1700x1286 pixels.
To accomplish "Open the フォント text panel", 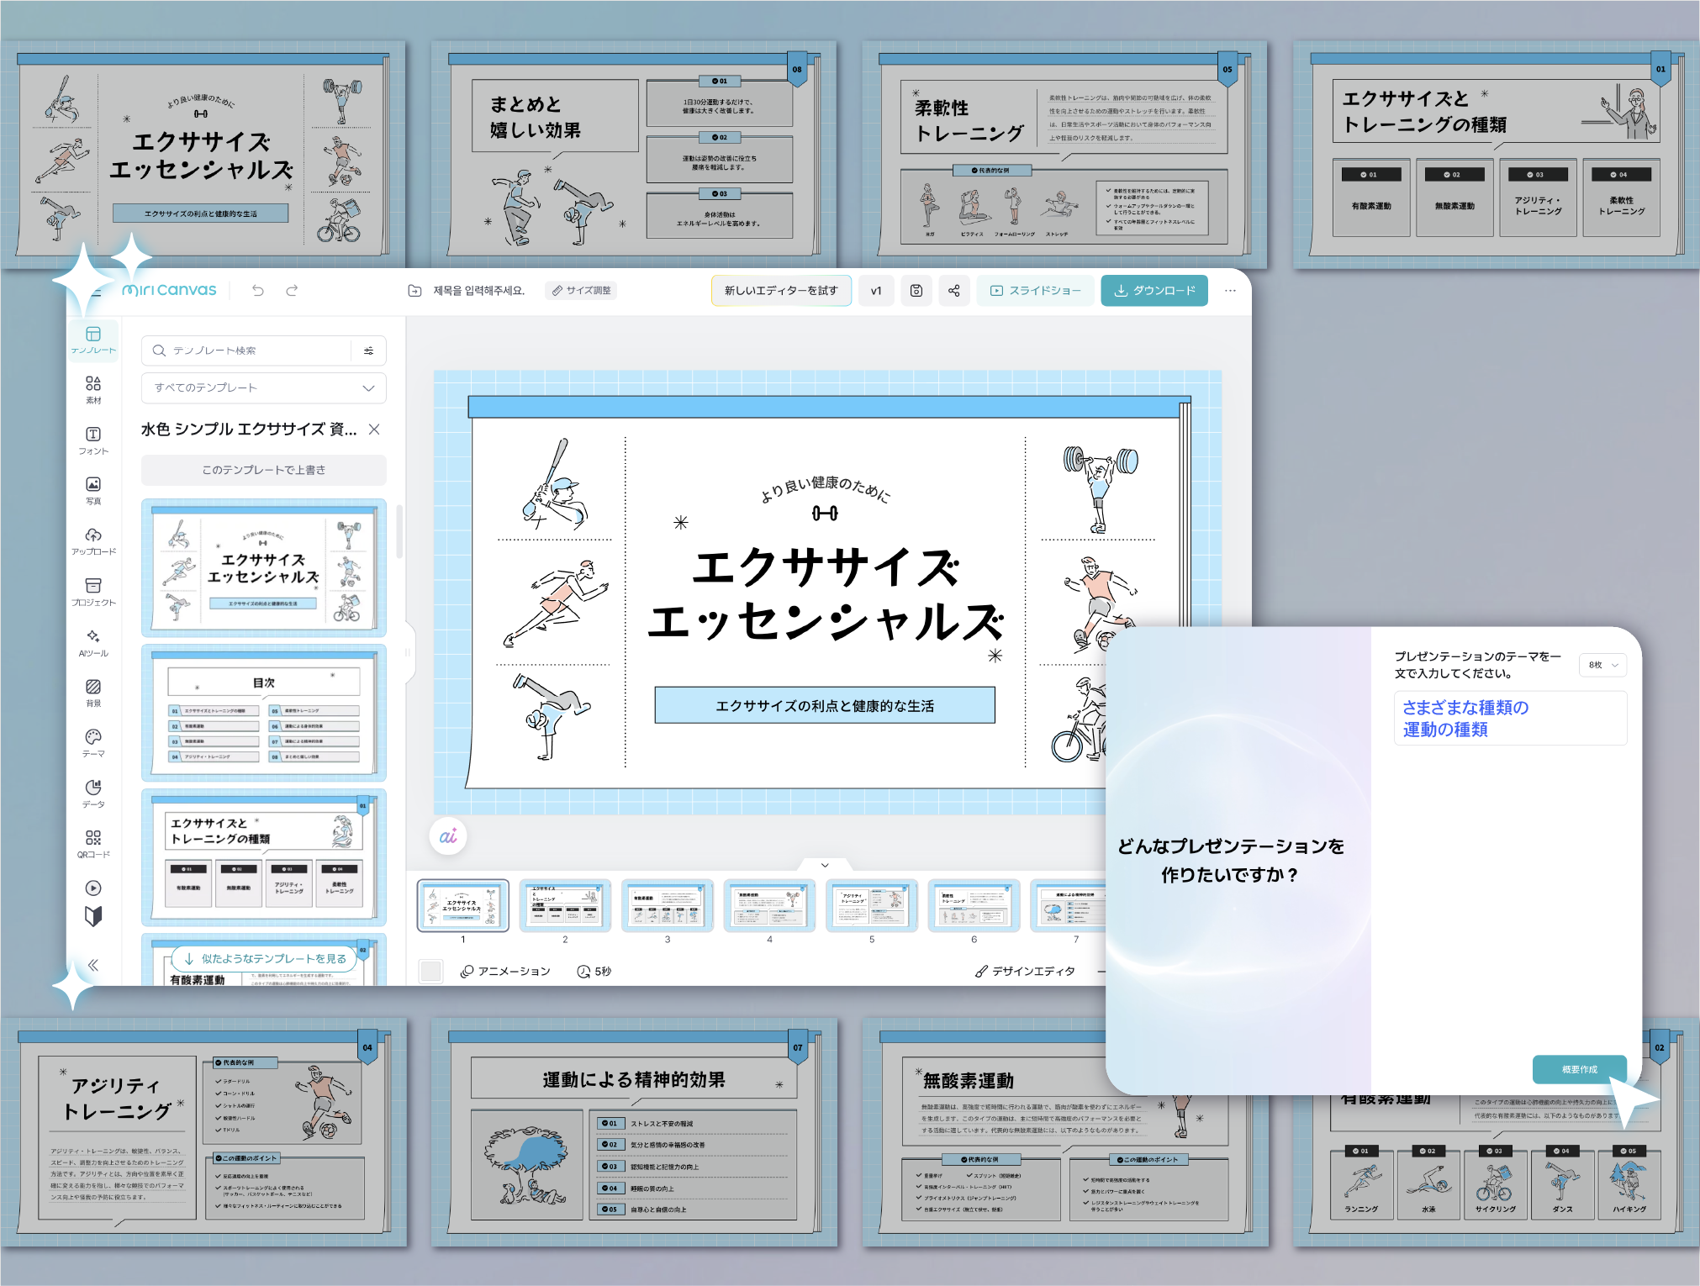I will point(93,440).
